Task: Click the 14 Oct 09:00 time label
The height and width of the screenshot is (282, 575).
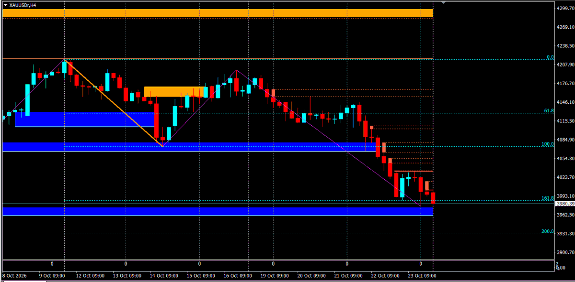Action: point(163,276)
